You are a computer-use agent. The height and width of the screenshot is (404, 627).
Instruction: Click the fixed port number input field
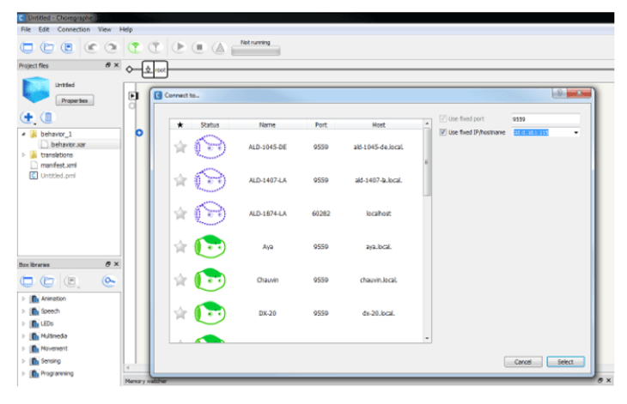(545, 118)
